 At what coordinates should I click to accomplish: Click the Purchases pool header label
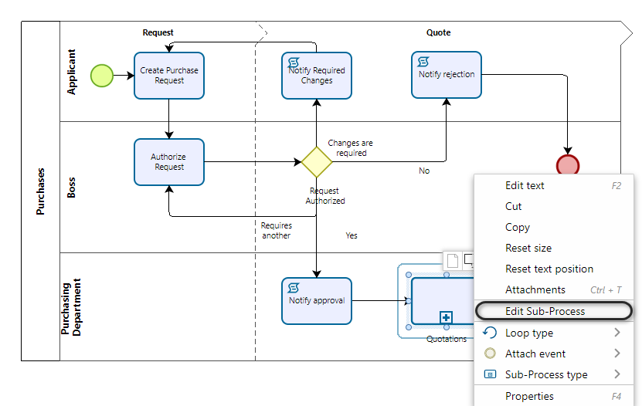click(x=41, y=191)
